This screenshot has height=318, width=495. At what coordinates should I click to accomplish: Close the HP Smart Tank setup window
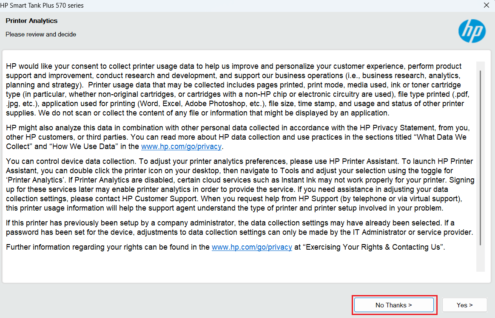(x=486, y=6)
